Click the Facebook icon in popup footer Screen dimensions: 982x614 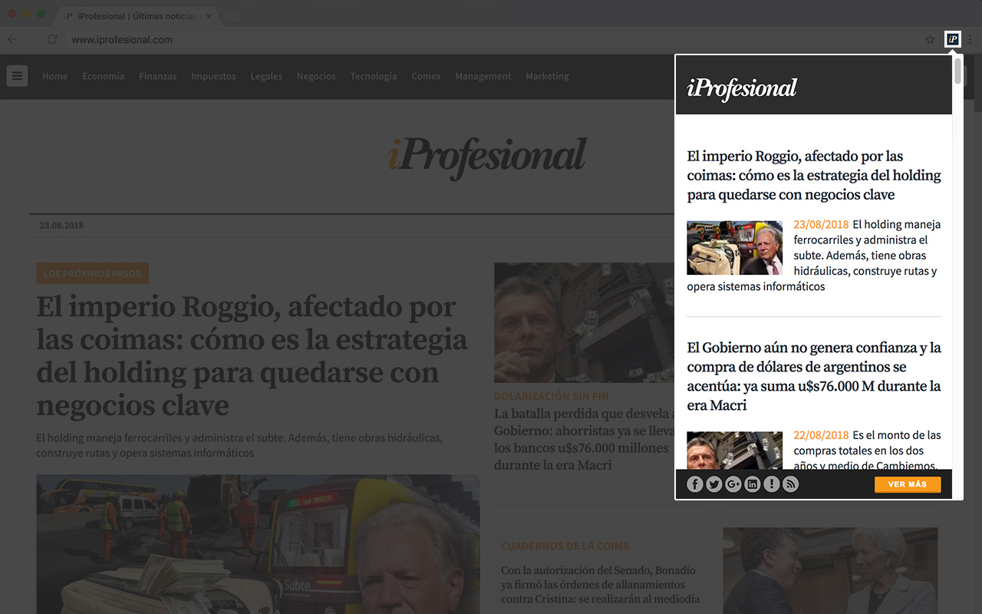[695, 484]
